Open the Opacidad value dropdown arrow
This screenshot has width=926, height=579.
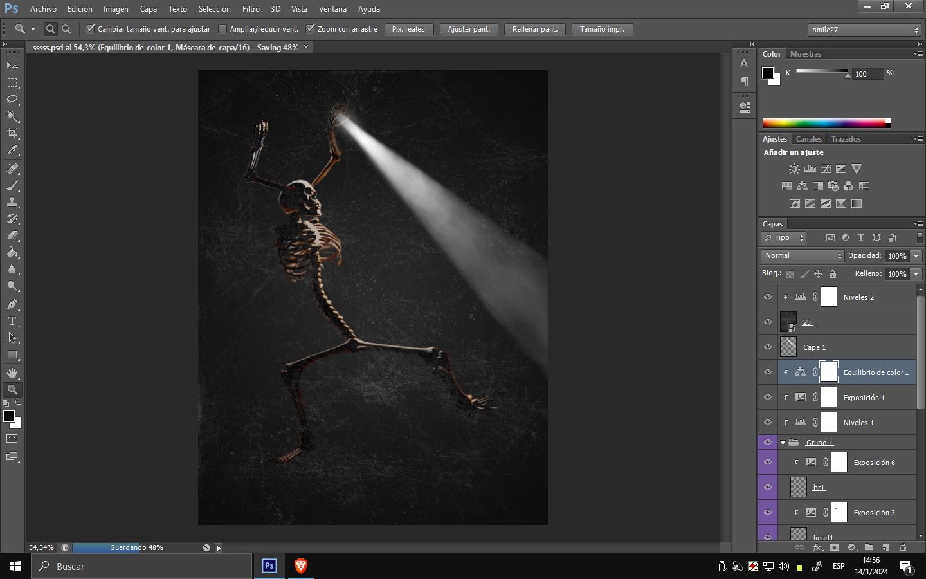tap(916, 256)
